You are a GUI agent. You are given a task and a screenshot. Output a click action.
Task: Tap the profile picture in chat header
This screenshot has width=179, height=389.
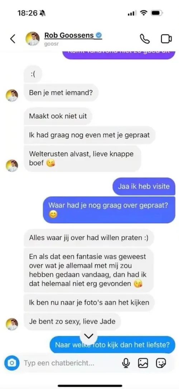(33, 39)
